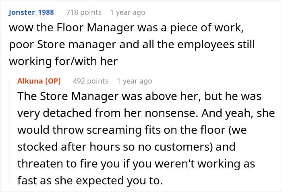Image resolution: width=282 pixels, height=192 pixels.
Task: Collapse Alkuna's reply using the thread line
Action: [9, 133]
